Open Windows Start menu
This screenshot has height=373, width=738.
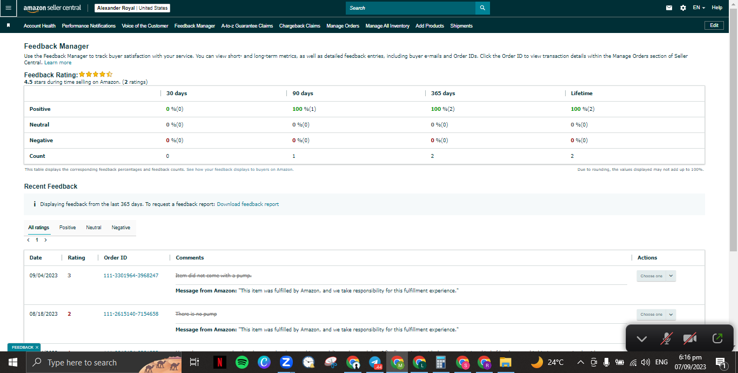12,362
